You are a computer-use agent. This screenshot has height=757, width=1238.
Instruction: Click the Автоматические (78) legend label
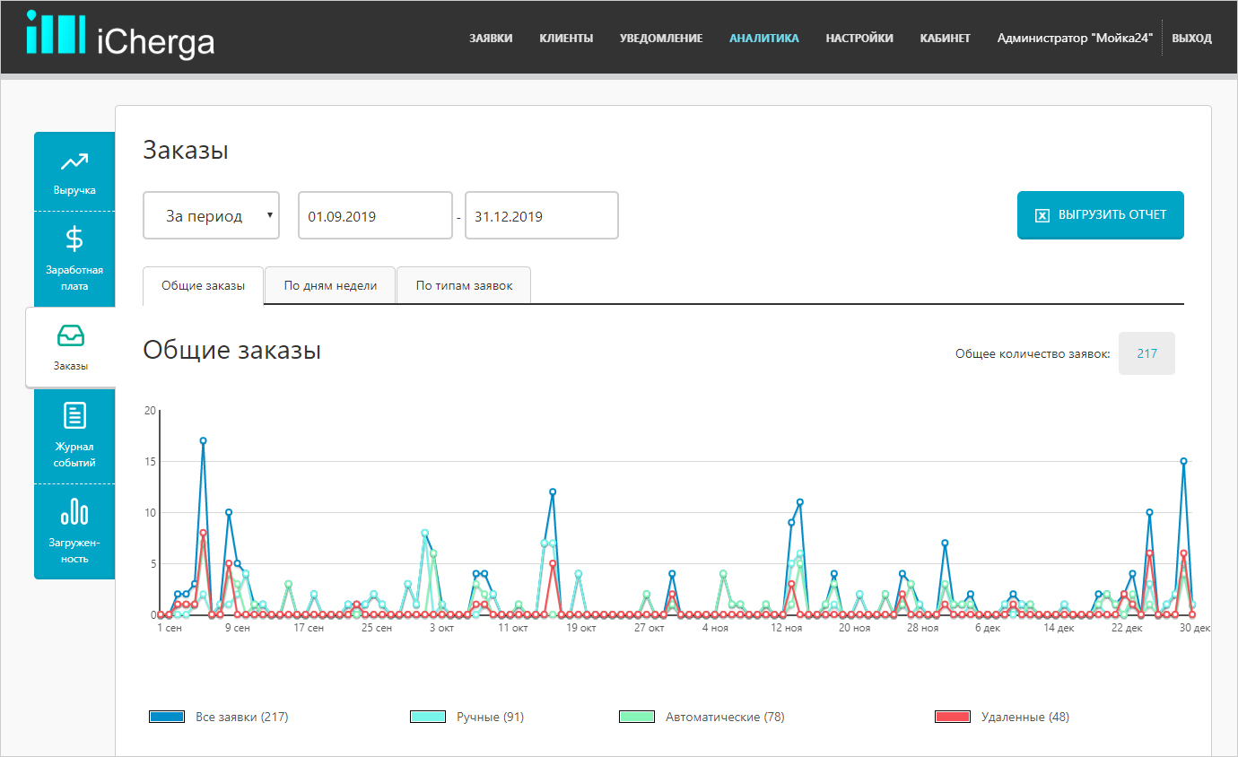[x=725, y=717]
